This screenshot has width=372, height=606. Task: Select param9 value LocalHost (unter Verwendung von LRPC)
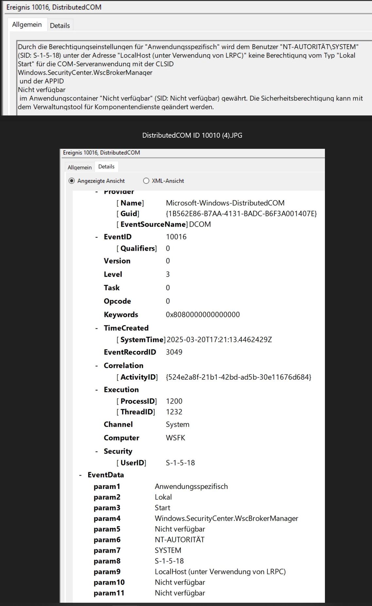[x=220, y=572]
